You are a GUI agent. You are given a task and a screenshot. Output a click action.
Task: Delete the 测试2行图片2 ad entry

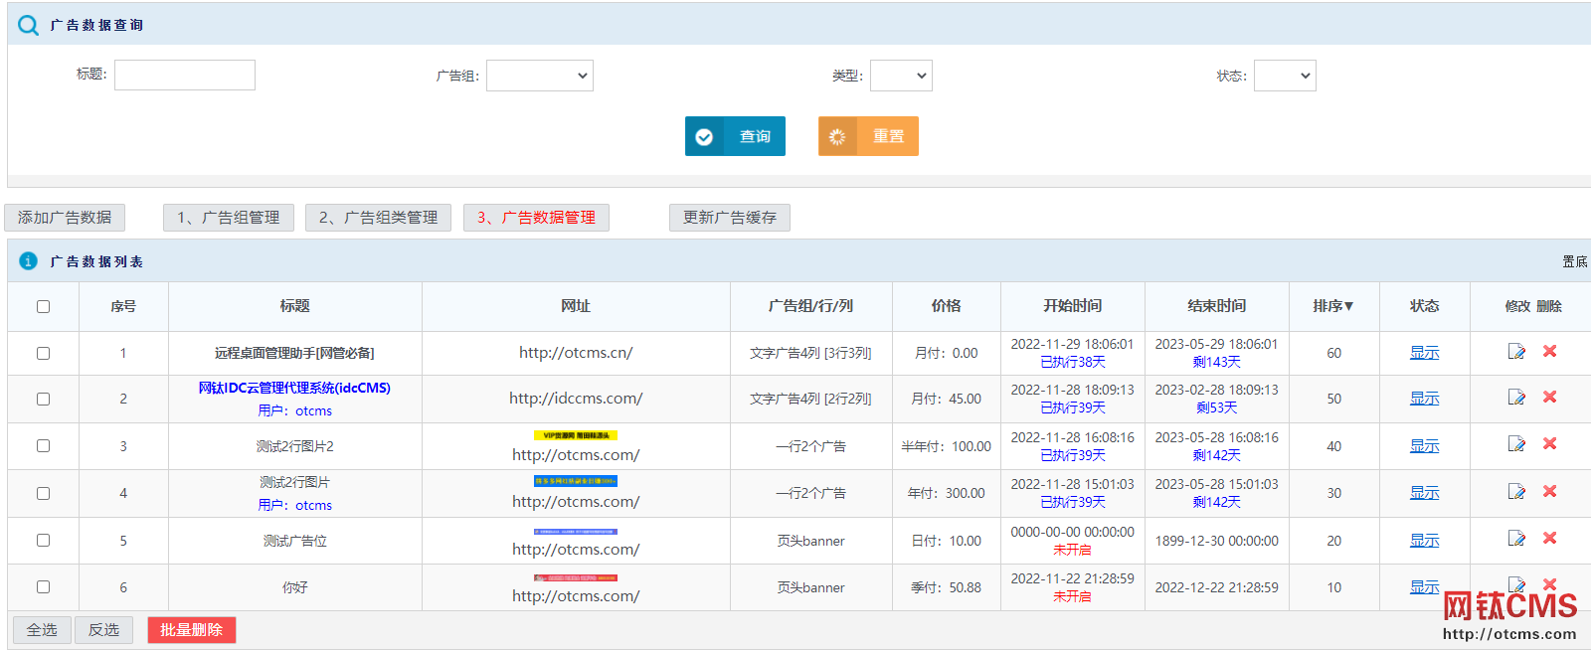[x=1549, y=443]
